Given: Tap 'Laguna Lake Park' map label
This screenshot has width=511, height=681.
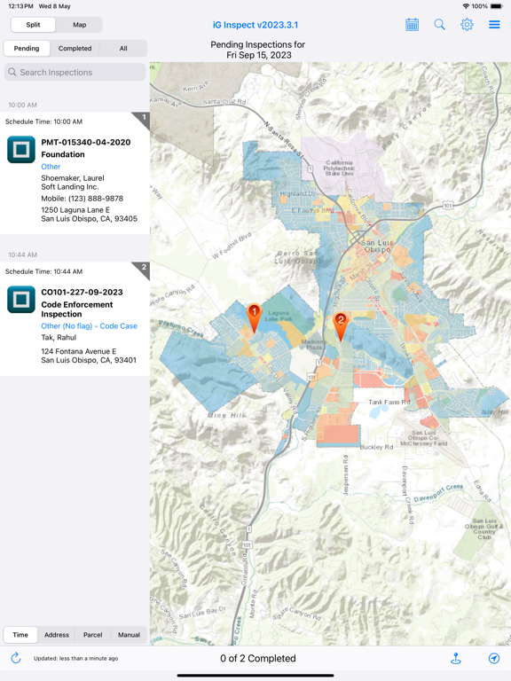Looking at the screenshot, I should click(x=279, y=316).
